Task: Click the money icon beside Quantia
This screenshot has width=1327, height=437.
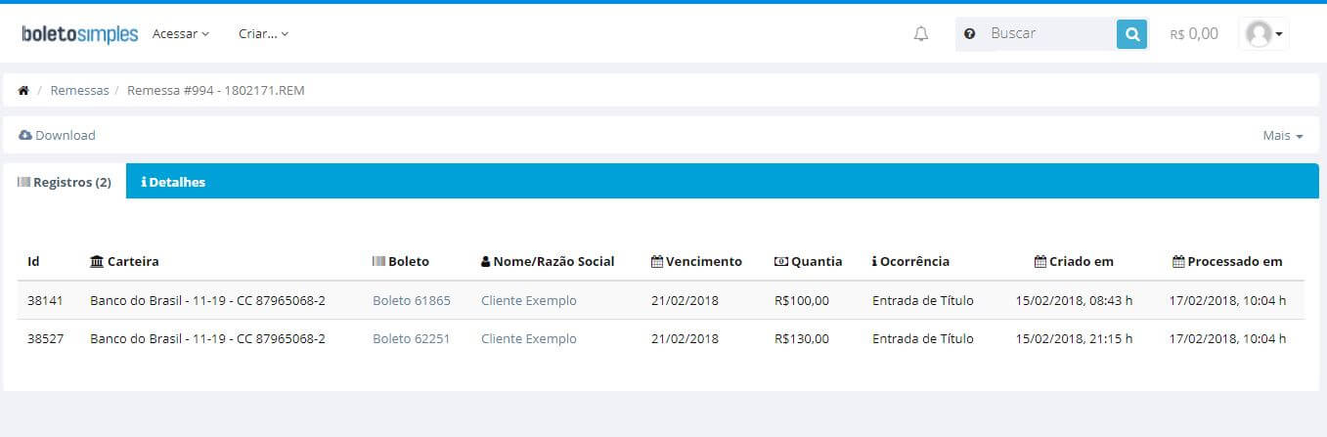Action: (x=780, y=262)
